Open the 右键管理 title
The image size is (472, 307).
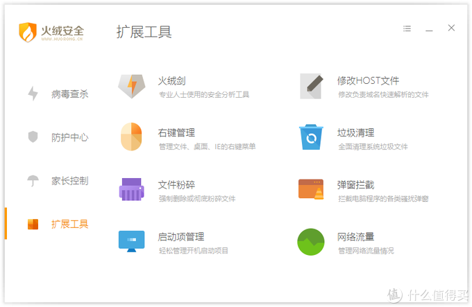pos(176,133)
